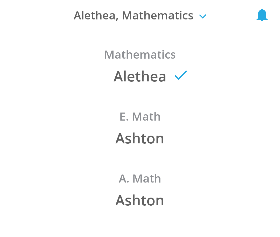
Task: Switch to Ashton's E. Math class
Action: point(140,138)
